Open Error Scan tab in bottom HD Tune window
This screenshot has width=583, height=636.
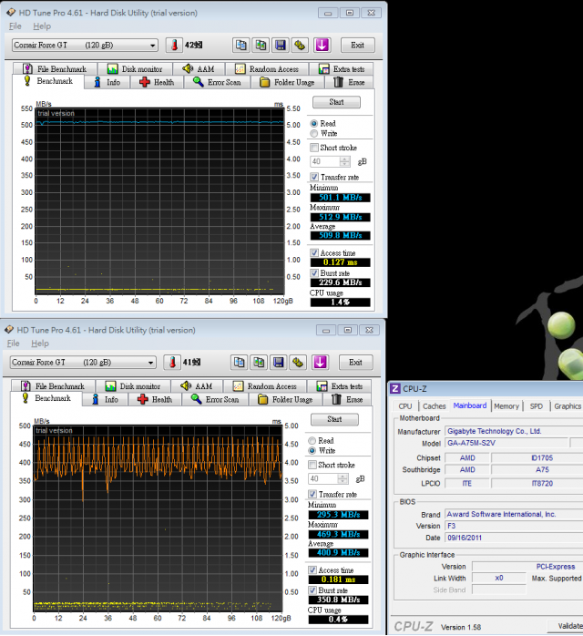215,399
